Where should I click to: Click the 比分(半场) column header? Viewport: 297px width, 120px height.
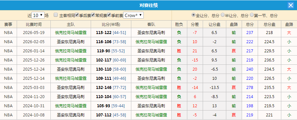pos(111,25)
